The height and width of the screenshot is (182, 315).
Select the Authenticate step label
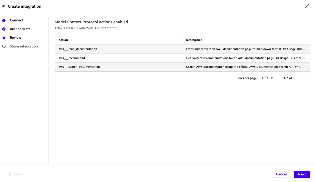pyautogui.click(x=20, y=29)
